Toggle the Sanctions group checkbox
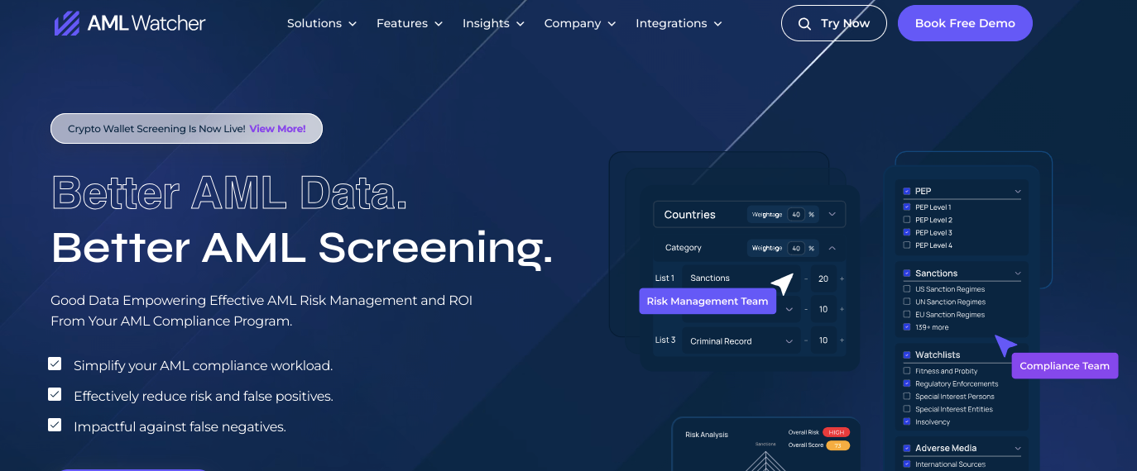1137x471 pixels. (907, 274)
